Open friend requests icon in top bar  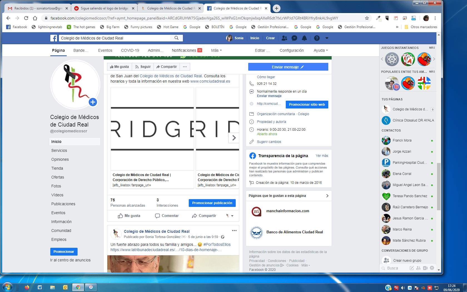pos(284,38)
